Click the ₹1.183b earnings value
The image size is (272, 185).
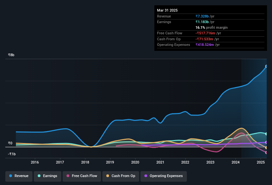click(x=202, y=22)
